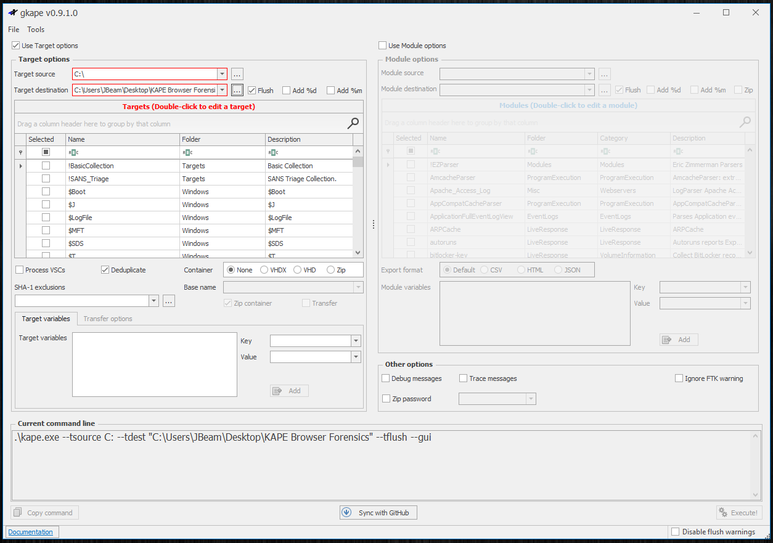
Task: Enable target Add %m checkbox
Action: (x=330, y=90)
